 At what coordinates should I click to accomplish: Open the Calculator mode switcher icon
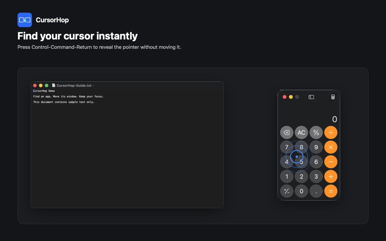[333, 97]
